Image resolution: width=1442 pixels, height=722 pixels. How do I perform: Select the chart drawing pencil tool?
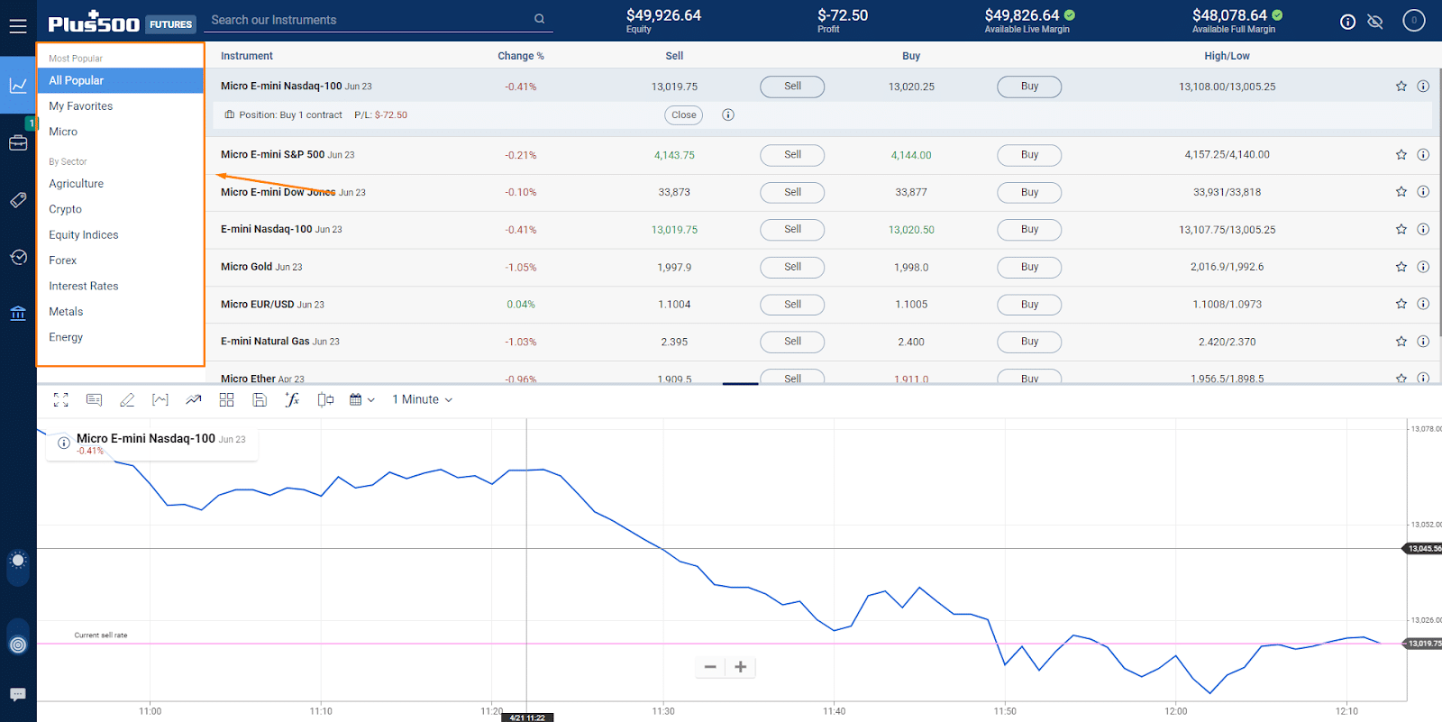click(x=127, y=400)
